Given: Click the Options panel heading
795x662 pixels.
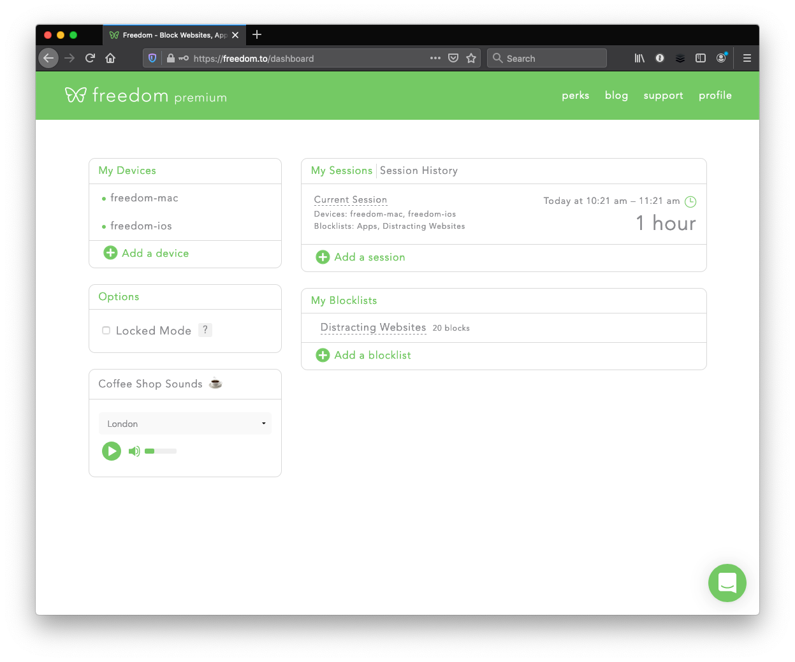Looking at the screenshot, I should click(x=119, y=296).
